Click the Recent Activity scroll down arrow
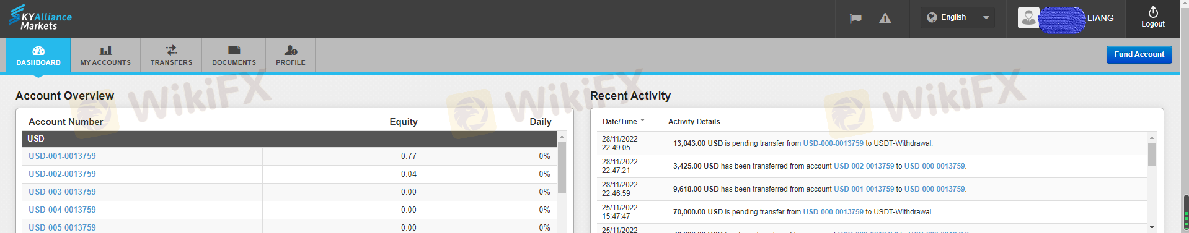The image size is (1189, 233). [1152, 227]
